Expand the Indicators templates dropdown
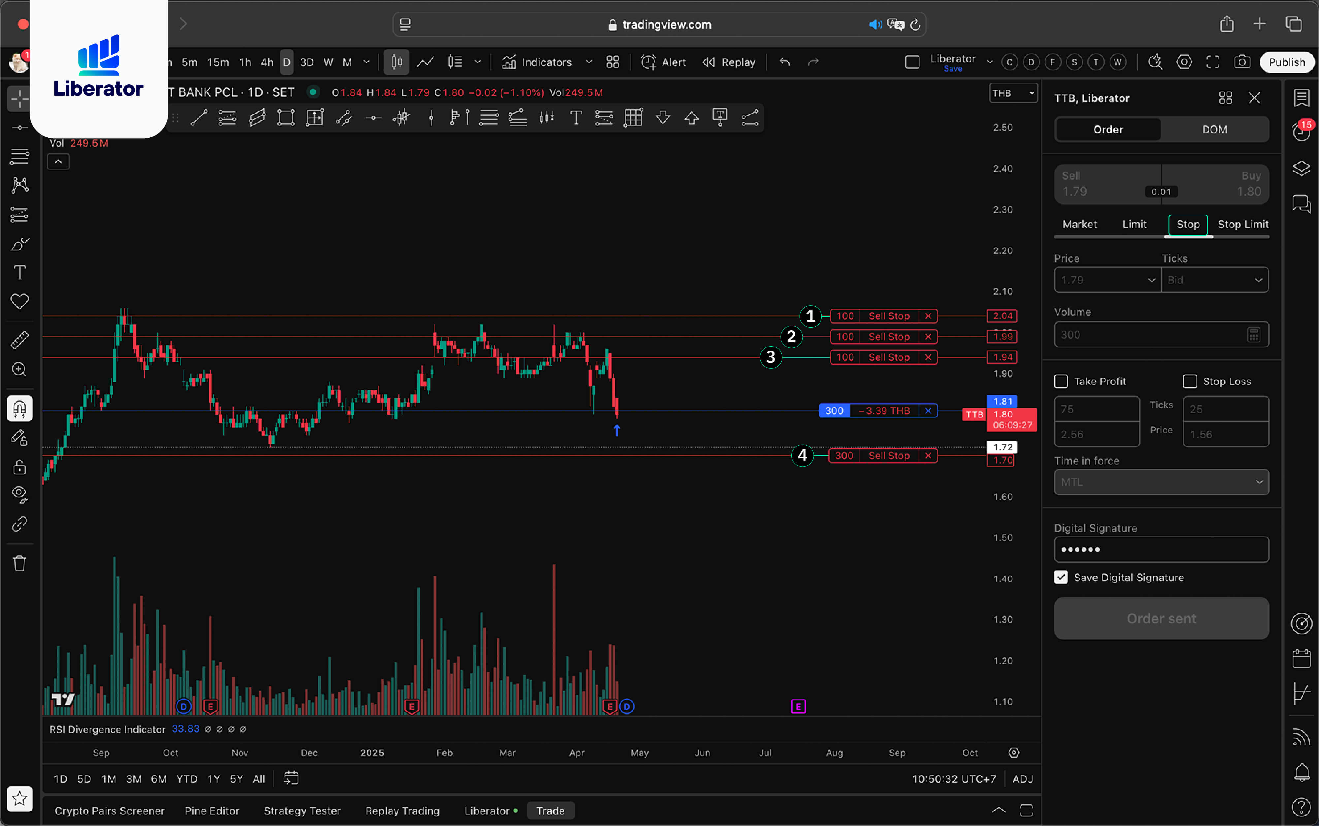The width and height of the screenshot is (1319, 826). coord(589,62)
